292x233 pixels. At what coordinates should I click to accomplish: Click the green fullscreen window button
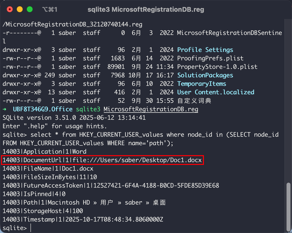point(30,9)
